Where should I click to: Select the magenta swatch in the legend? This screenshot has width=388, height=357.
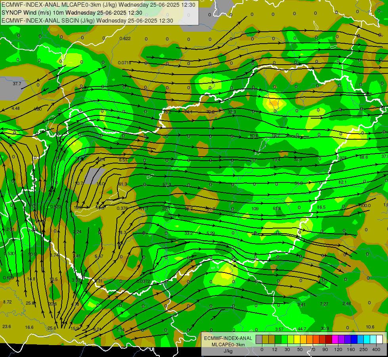[x=335, y=339]
